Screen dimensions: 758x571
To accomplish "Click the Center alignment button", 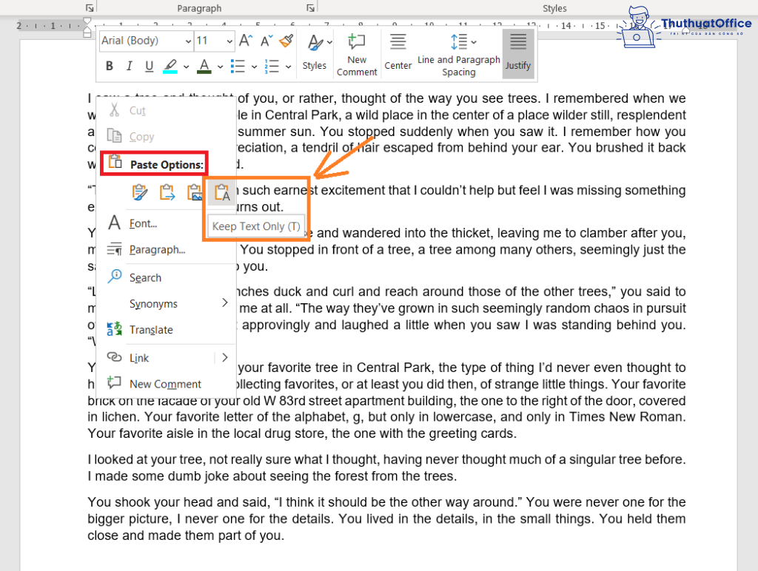I will [398, 52].
